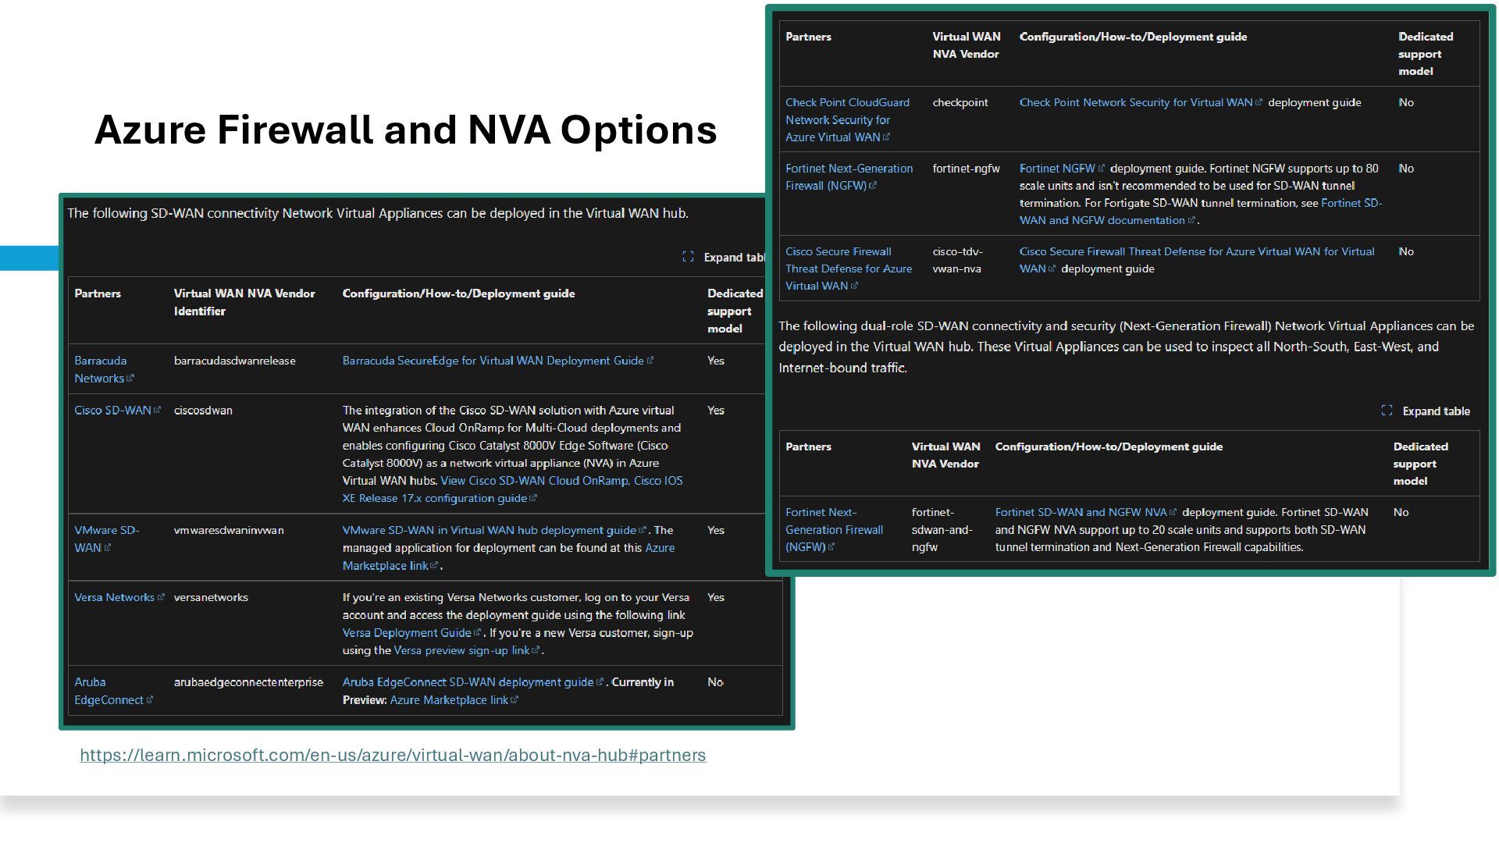
Task: Select the 'ciscosdwan' vendor identifier text
Action: coord(203,410)
